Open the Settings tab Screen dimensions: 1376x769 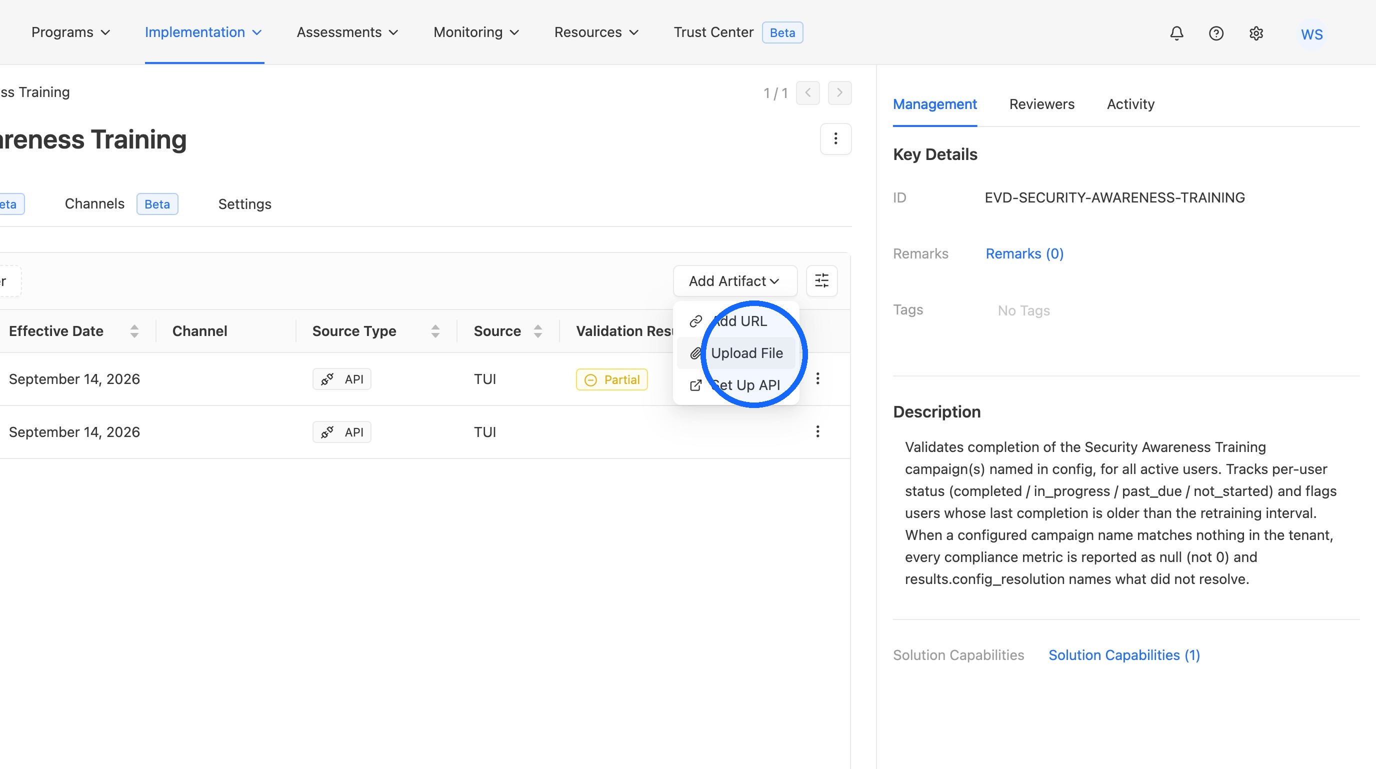244,204
